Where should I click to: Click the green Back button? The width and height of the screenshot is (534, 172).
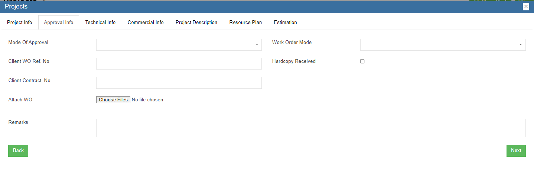18,151
